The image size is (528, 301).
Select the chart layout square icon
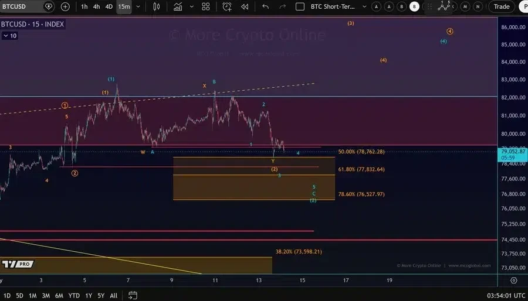tap(300, 6)
